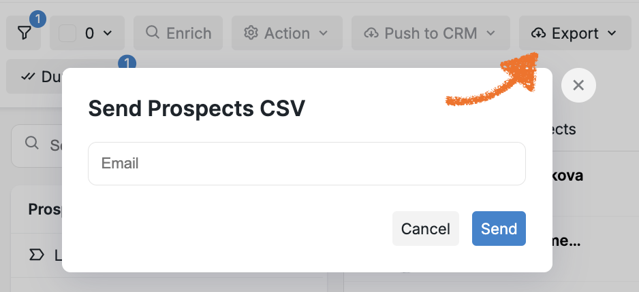Viewport: 639px width, 292px height.
Task: Click the Action gear icon
Action: pyautogui.click(x=251, y=33)
